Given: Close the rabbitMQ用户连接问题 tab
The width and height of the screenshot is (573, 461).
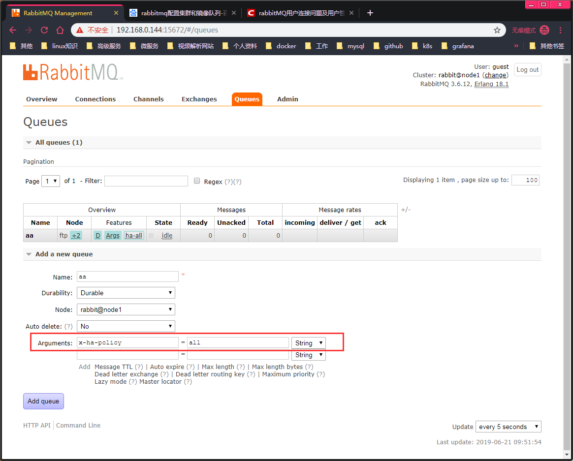Looking at the screenshot, I should (x=351, y=13).
